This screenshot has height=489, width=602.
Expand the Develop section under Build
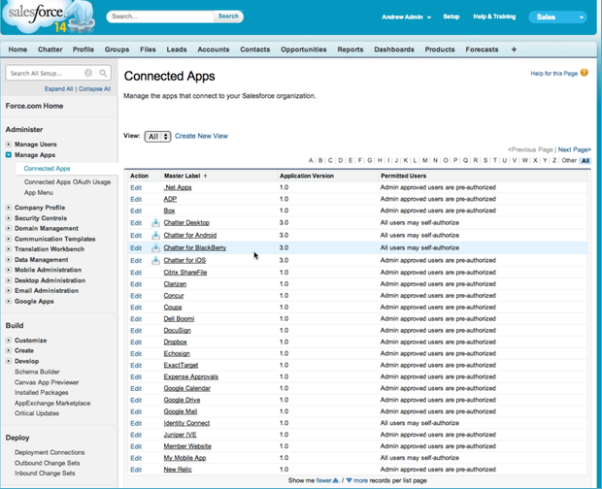pos(9,361)
